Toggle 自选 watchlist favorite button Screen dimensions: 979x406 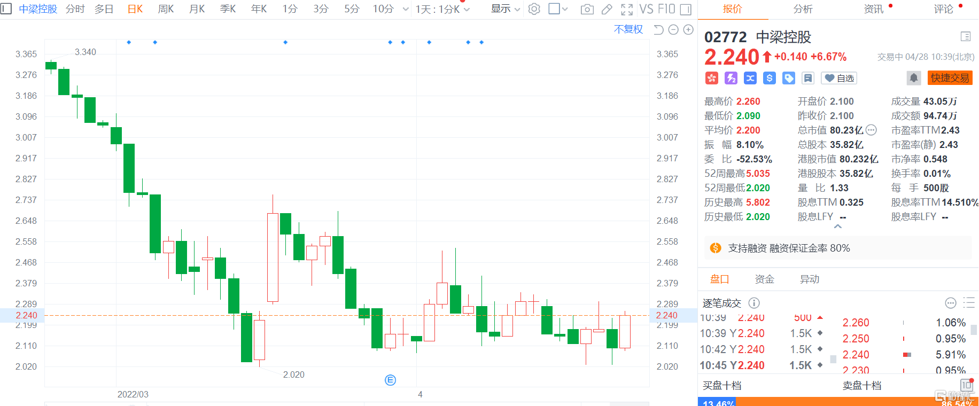point(838,78)
